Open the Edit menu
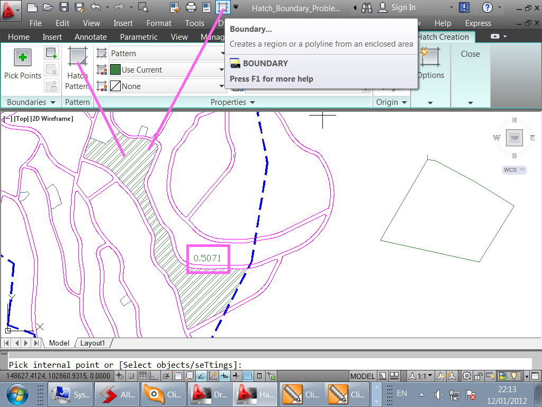 pyautogui.click(x=62, y=23)
